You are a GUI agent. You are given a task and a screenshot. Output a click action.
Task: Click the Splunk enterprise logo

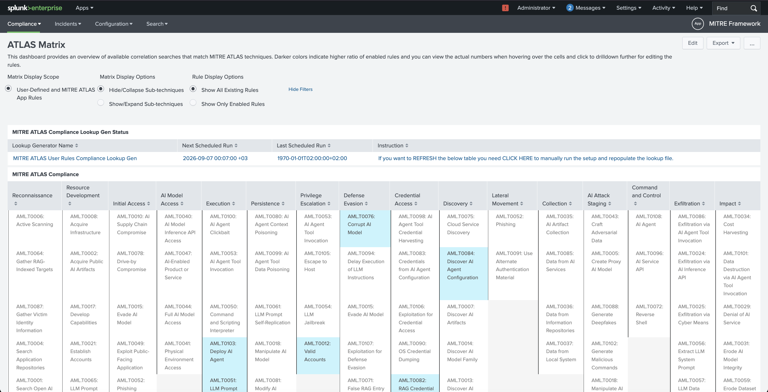[35, 8]
